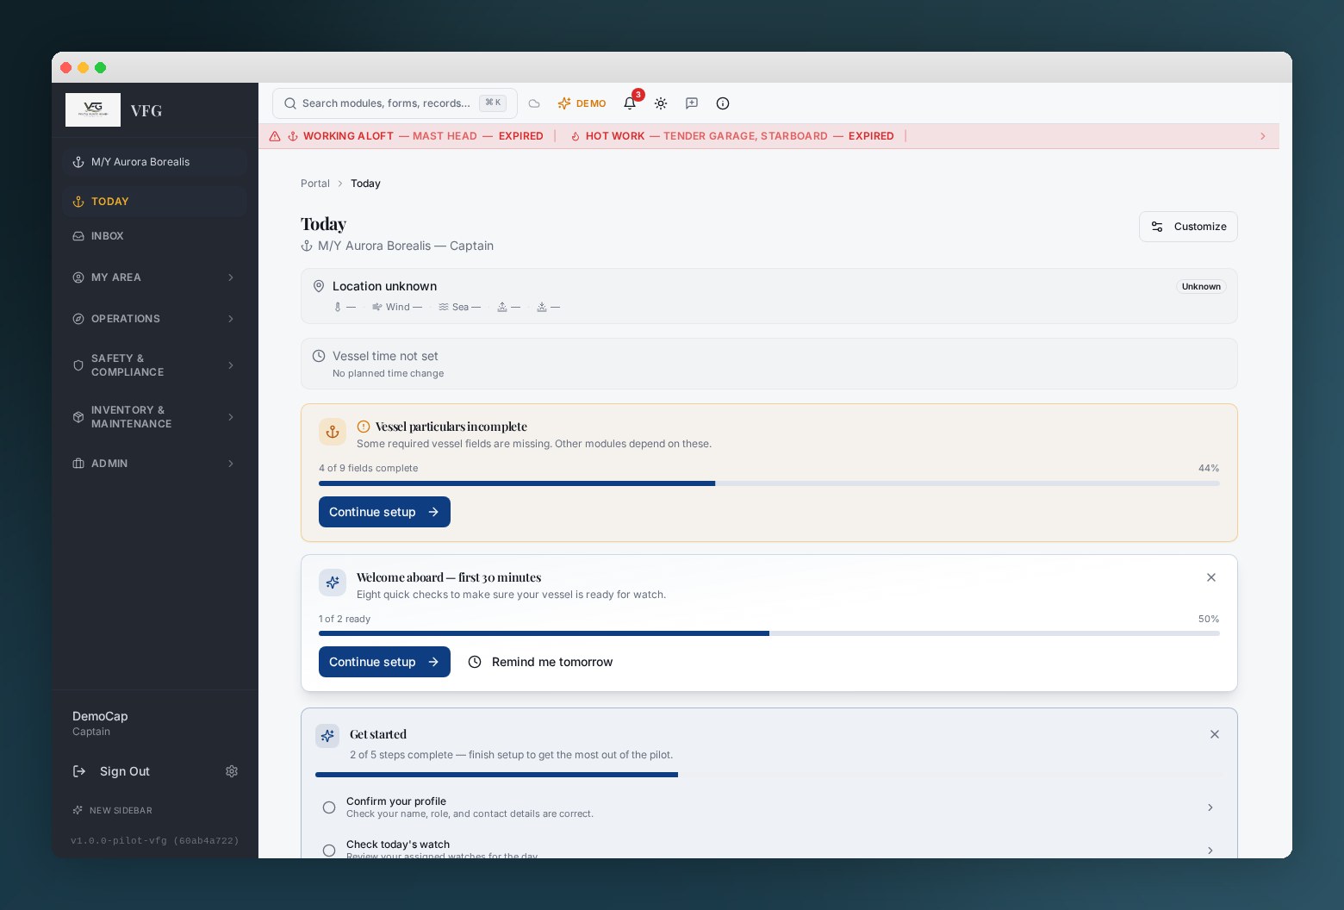This screenshot has height=910, width=1344.
Task: Sign Out from the sidebar
Action: coord(111,771)
